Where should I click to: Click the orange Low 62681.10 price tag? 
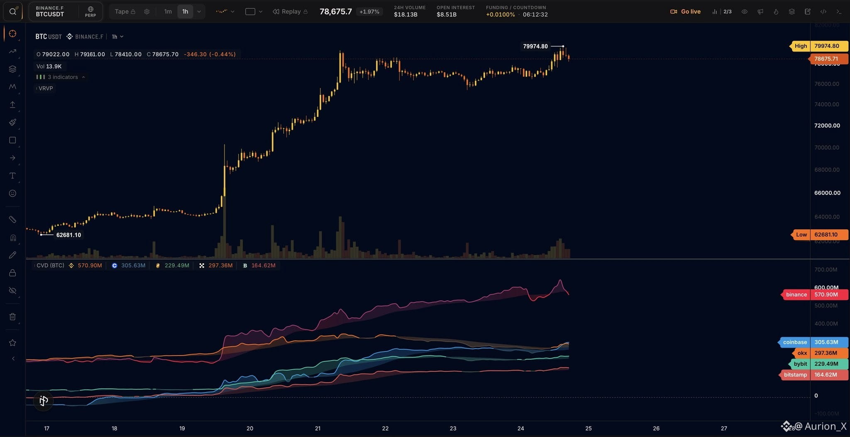click(x=820, y=235)
